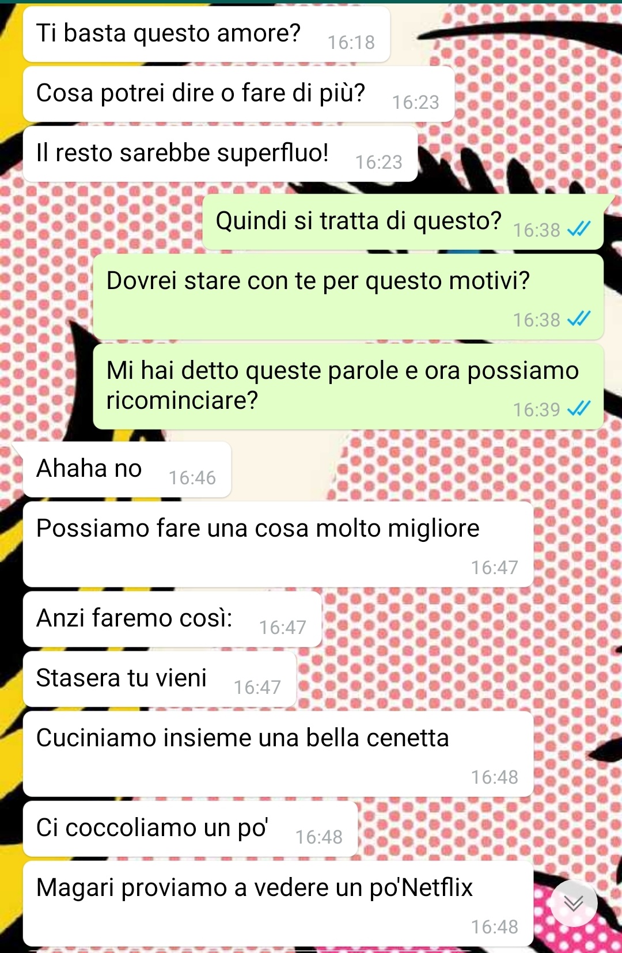Image resolution: width=622 pixels, height=953 pixels.
Task: Tap blue ticks on 'Mi hai detto queste parole' message
Action: tap(579, 409)
